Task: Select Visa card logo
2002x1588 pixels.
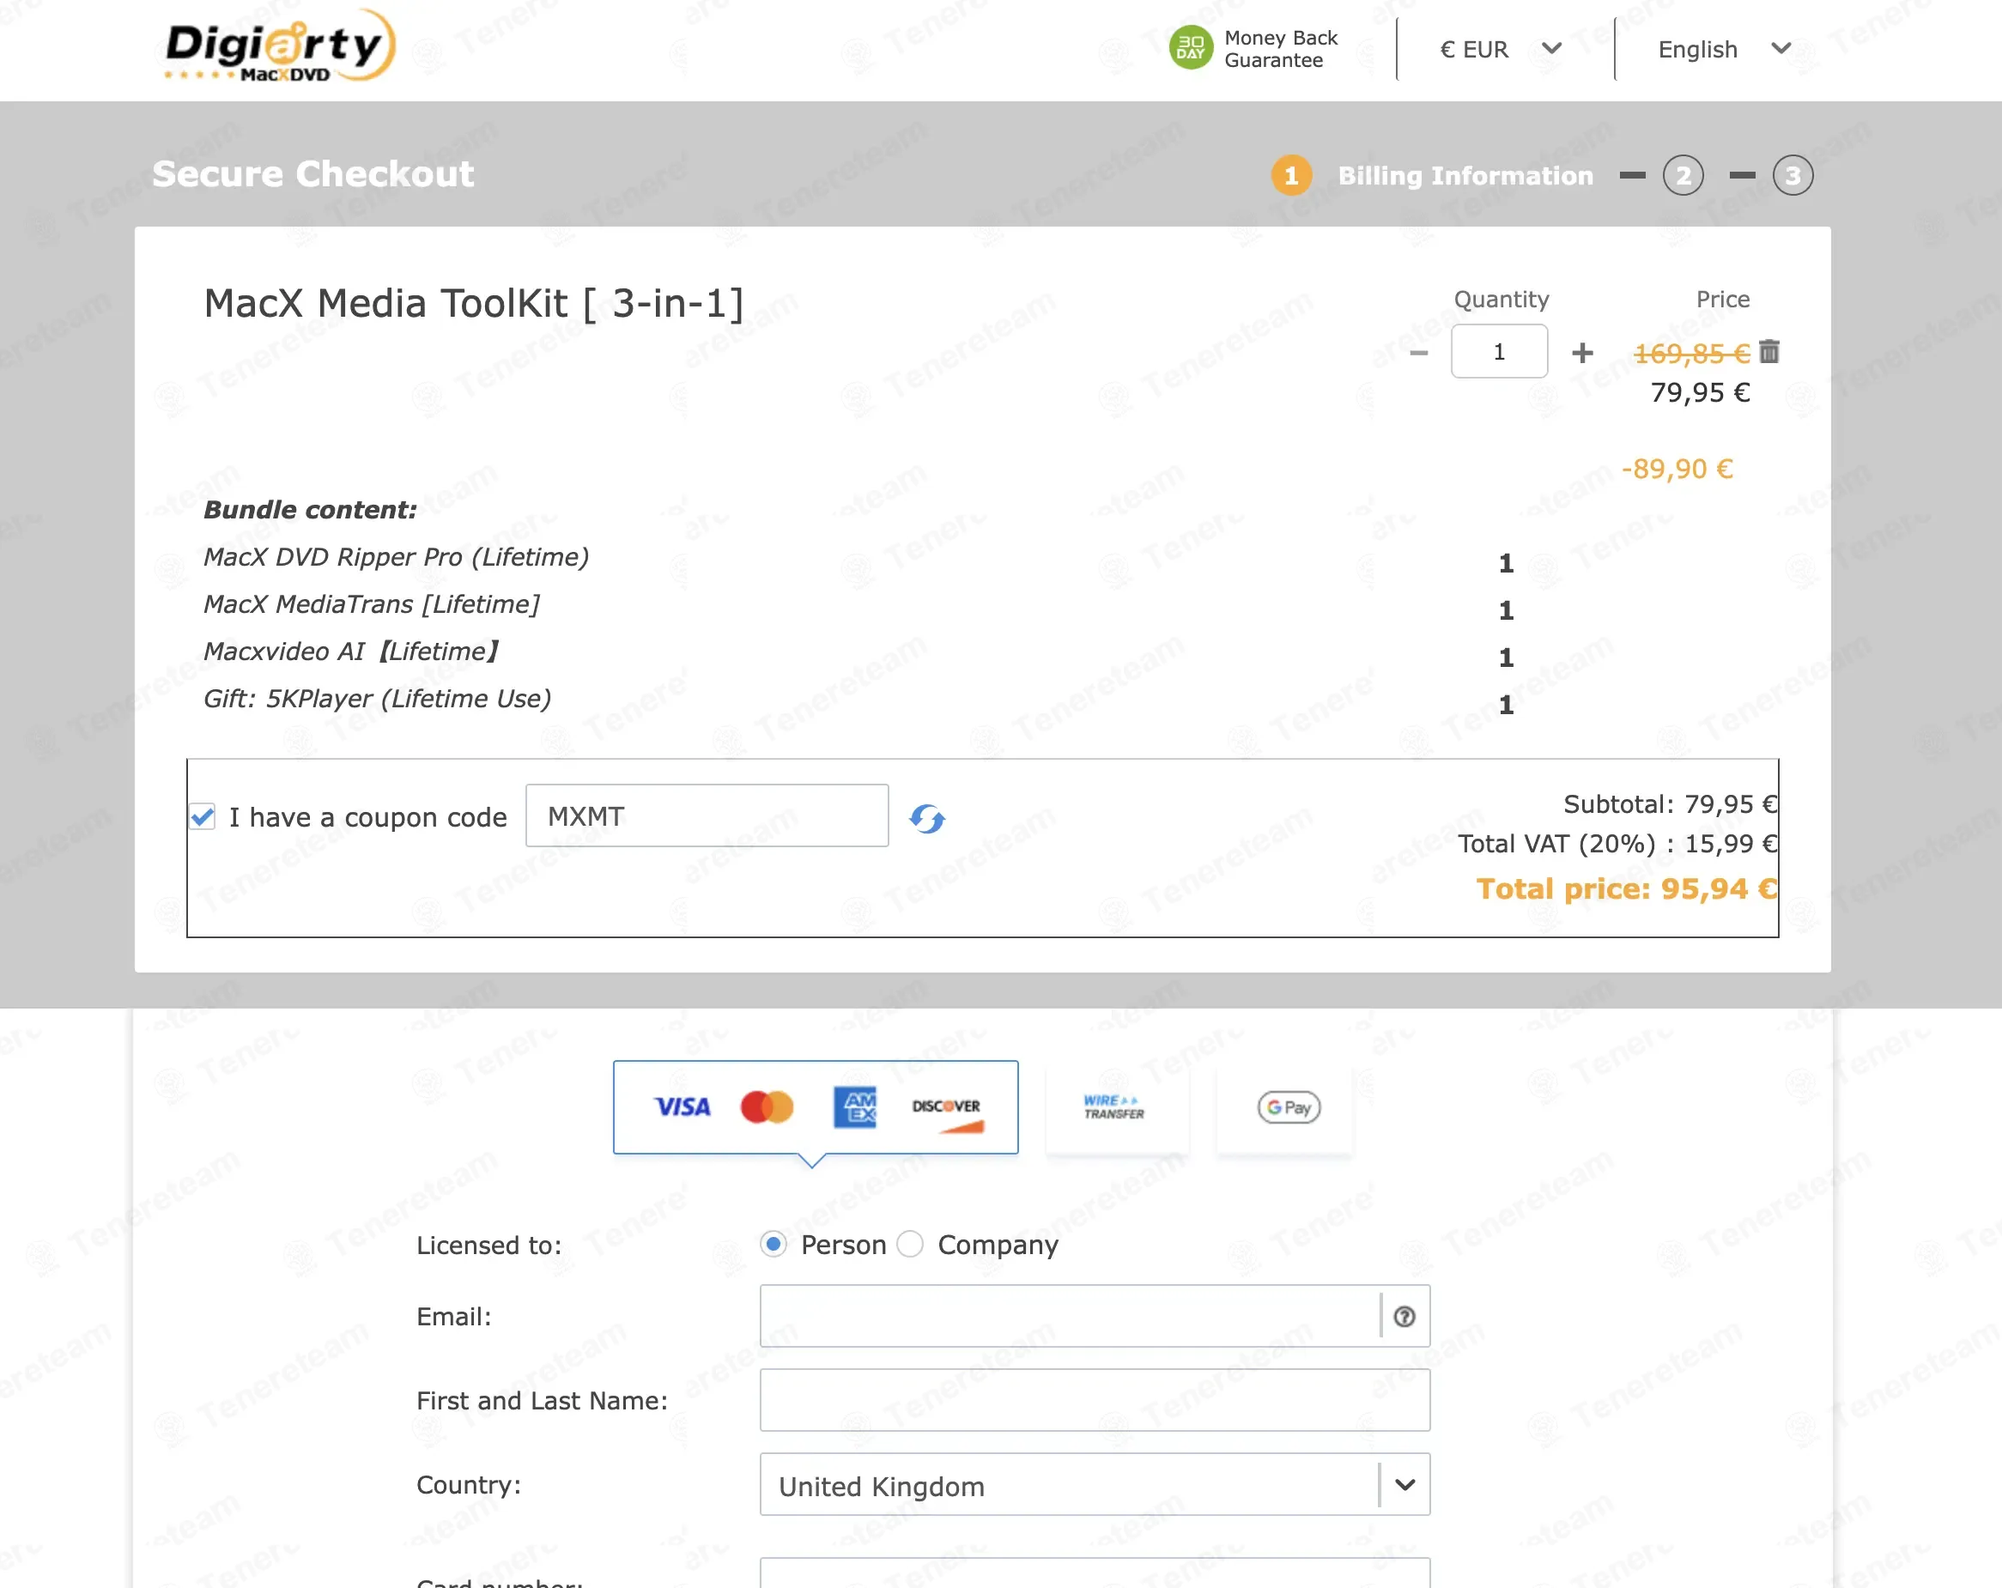Action: [x=682, y=1106]
